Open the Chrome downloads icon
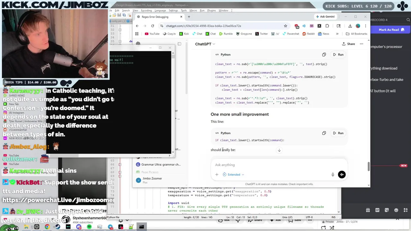This screenshot has width=411, height=231. (350, 26)
